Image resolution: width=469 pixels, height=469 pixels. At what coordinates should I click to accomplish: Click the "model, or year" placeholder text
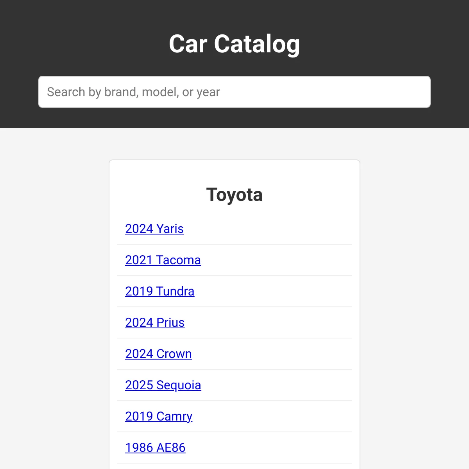[181, 92]
